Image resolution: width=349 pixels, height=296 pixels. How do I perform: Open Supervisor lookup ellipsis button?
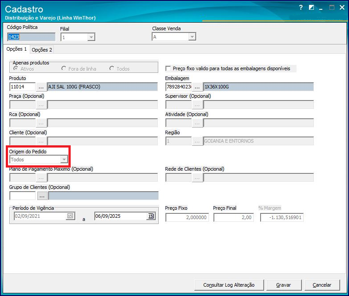197,105
